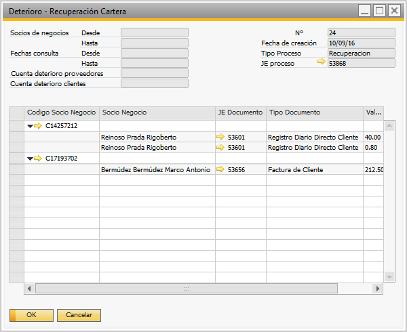Viewport: 407px width, 332px height.
Task: Click the 53601 link arrow in the 0.80 row
Action: click(x=220, y=147)
